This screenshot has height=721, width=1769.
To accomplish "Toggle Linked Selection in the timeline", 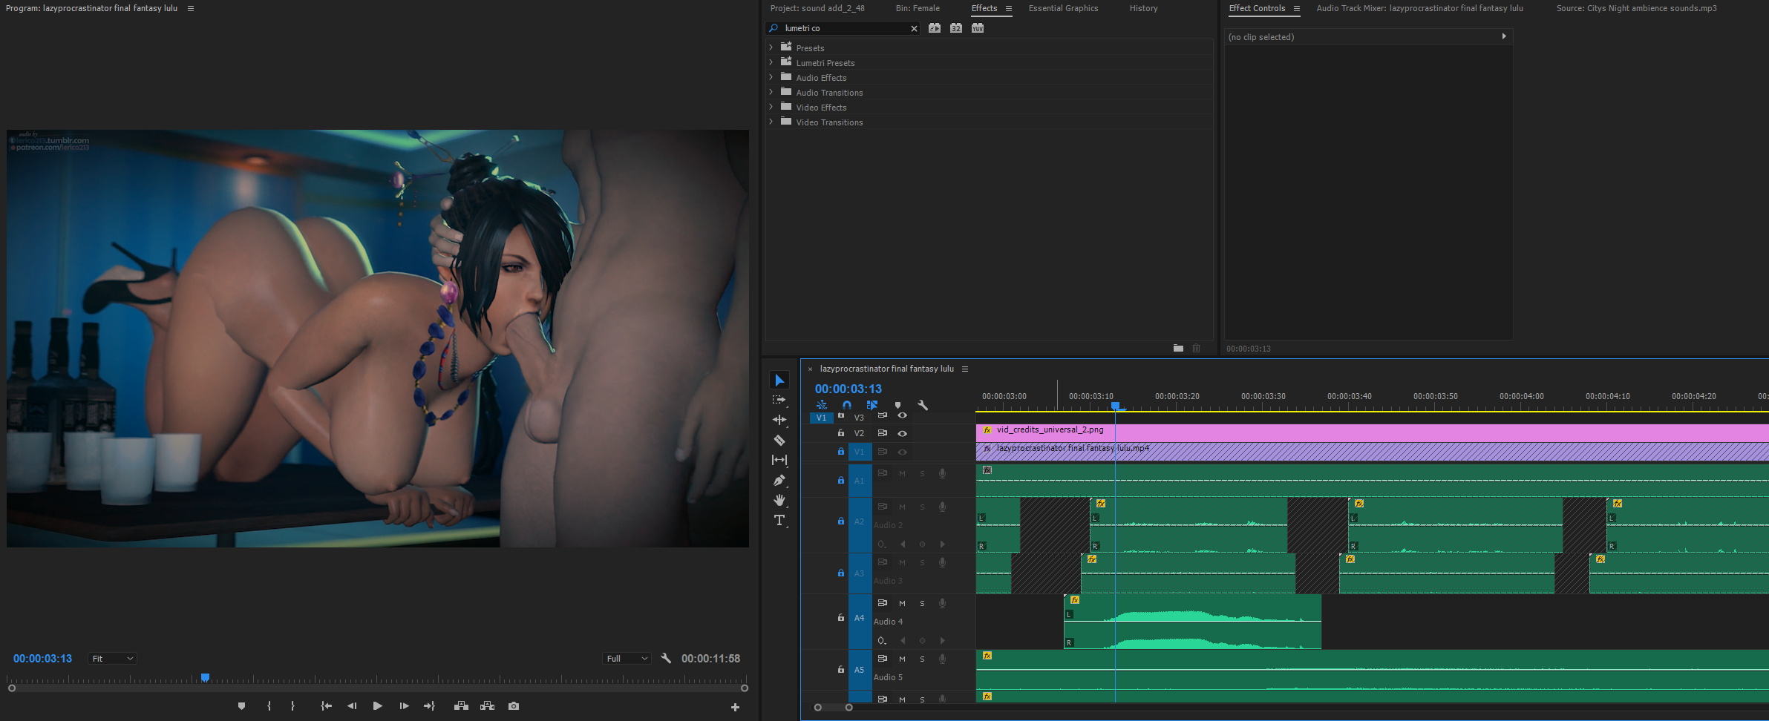I will pyautogui.click(x=872, y=405).
